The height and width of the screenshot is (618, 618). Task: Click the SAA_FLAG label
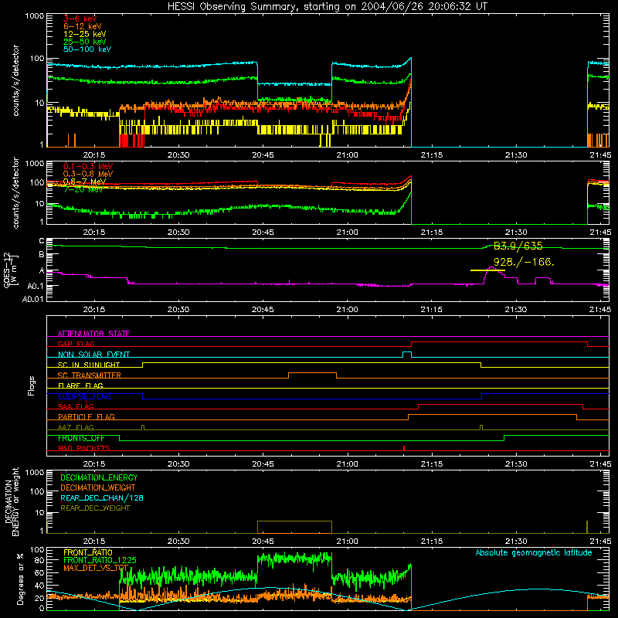point(76,406)
